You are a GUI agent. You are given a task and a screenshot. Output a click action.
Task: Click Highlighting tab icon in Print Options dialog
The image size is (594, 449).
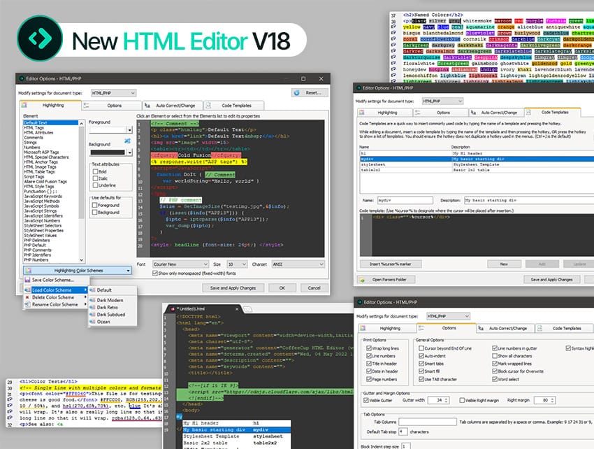pos(363,328)
